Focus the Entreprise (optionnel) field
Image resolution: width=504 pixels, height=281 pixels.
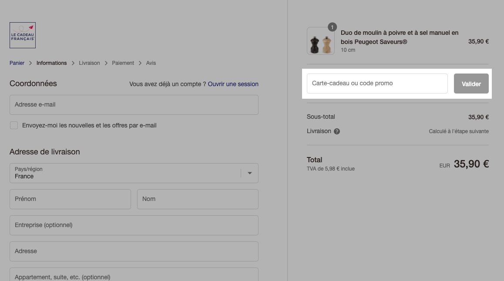point(134,225)
